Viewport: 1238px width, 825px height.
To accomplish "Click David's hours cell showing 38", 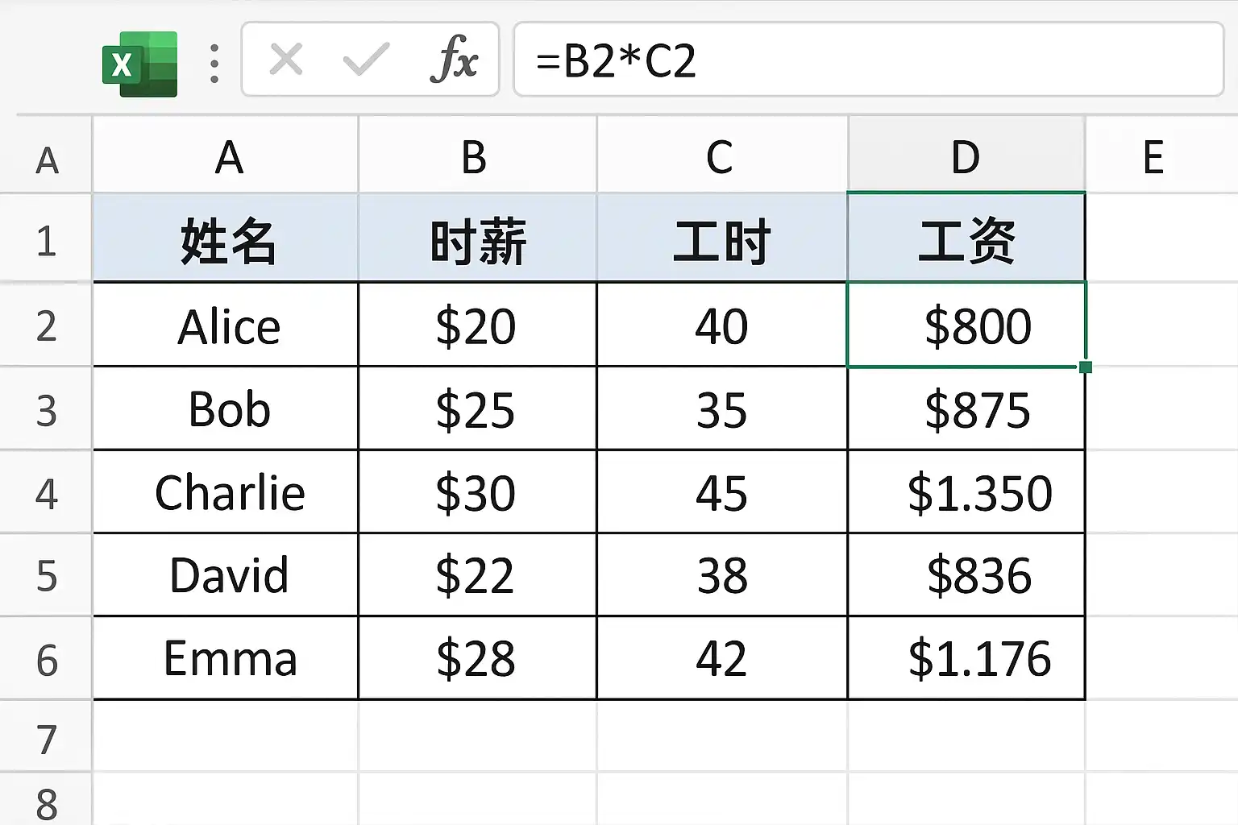I will click(721, 575).
